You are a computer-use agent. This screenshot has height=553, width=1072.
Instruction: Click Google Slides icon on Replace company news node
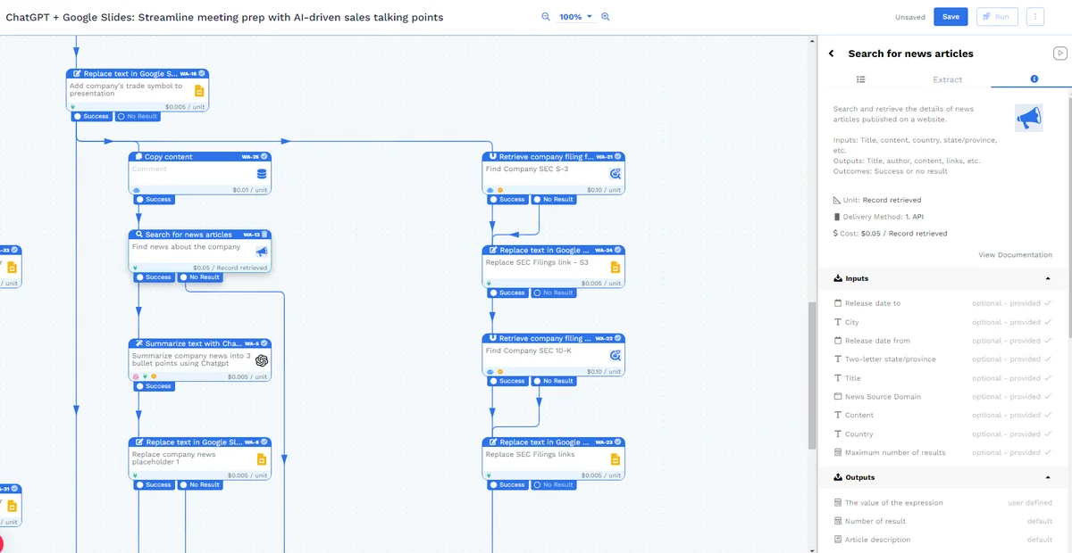click(x=262, y=460)
